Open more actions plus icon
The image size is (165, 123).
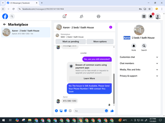[x=56, y=111]
